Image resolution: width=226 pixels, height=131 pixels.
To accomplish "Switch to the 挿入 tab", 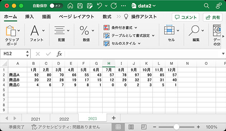I will (x=29, y=17).
